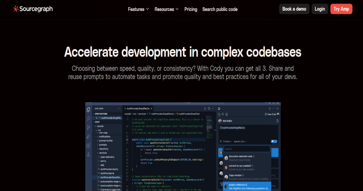
Task: Expand the prompt-builder folder
Action: coord(105,141)
